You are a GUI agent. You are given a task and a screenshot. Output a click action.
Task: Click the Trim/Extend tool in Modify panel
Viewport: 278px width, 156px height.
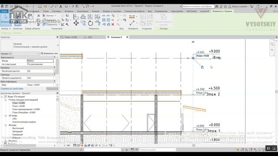[98, 23]
